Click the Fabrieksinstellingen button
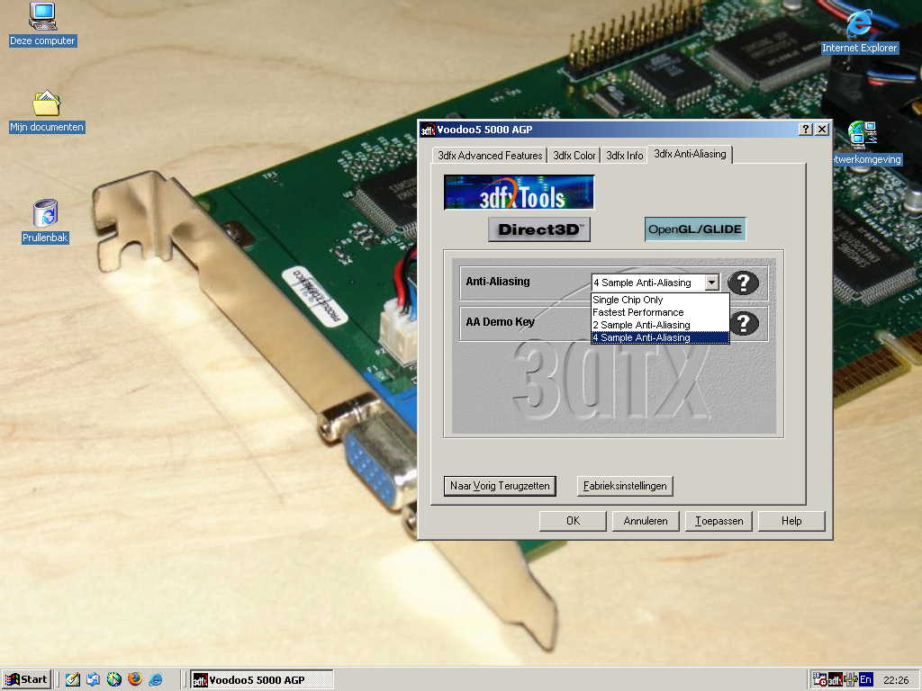Viewport: 922px width, 691px height. [x=625, y=486]
